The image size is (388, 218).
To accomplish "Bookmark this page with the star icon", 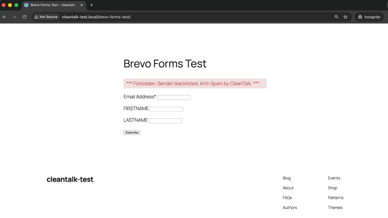I will pos(346,17).
